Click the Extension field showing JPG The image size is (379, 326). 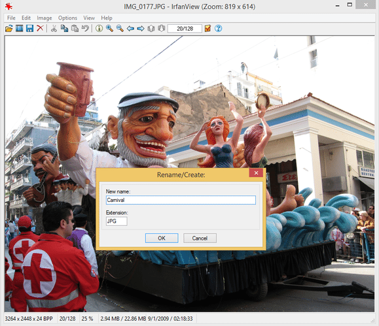click(x=117, y=221)
